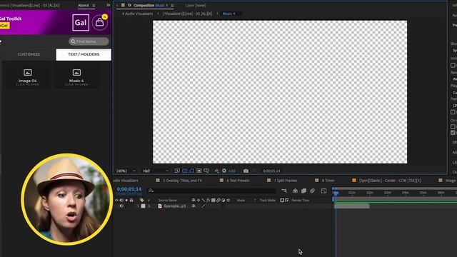Toggle Fast Previews icon
Viewport: 457px width, 257px height.
(x=177, y=171)
